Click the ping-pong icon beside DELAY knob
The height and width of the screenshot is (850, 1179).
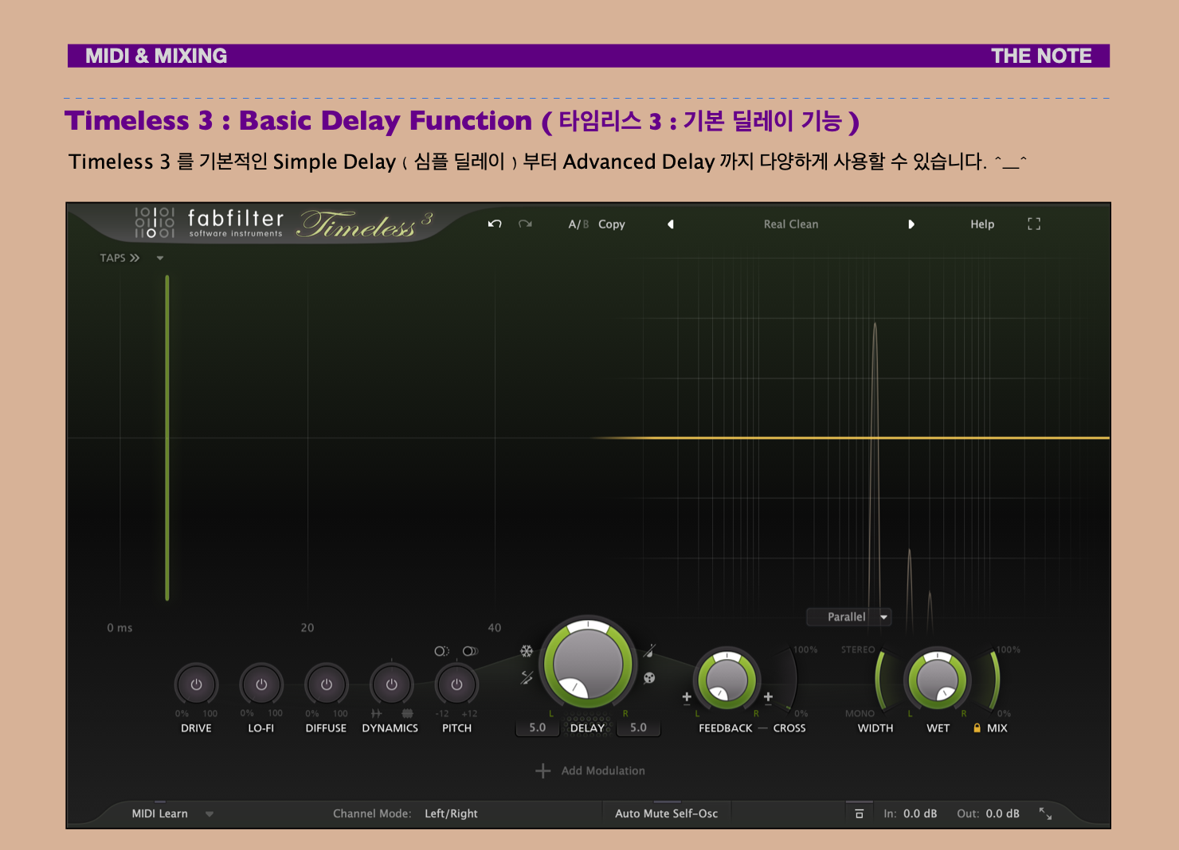point(649,678)
